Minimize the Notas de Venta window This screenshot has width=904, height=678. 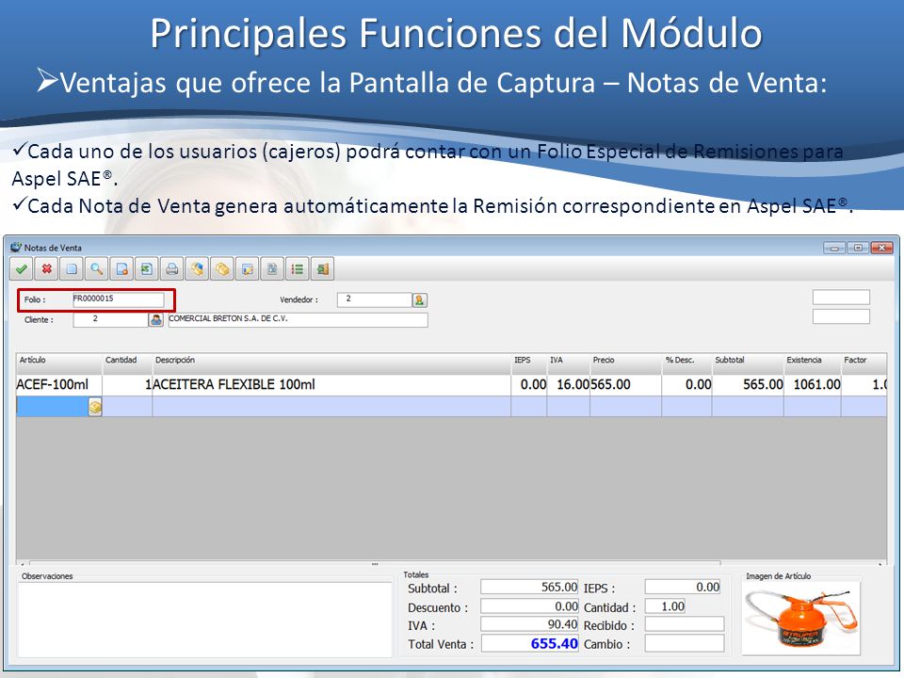click(x=834, y=248)
